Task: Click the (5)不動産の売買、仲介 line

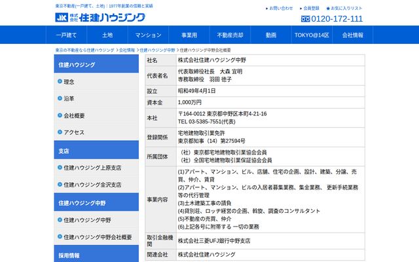Action: 205,219
